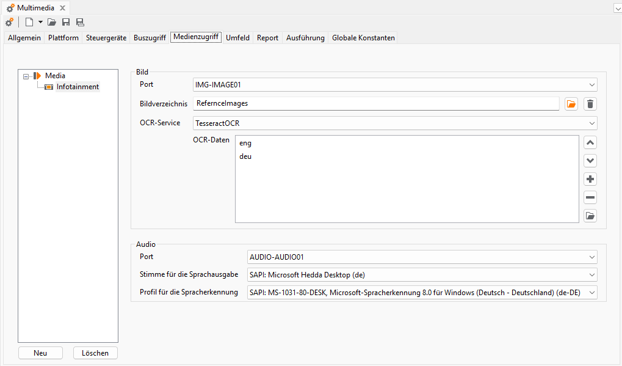This screenshot has width=622, height=366.
Task: Go to the Steuergeräte tab
Action: [106, 38]
